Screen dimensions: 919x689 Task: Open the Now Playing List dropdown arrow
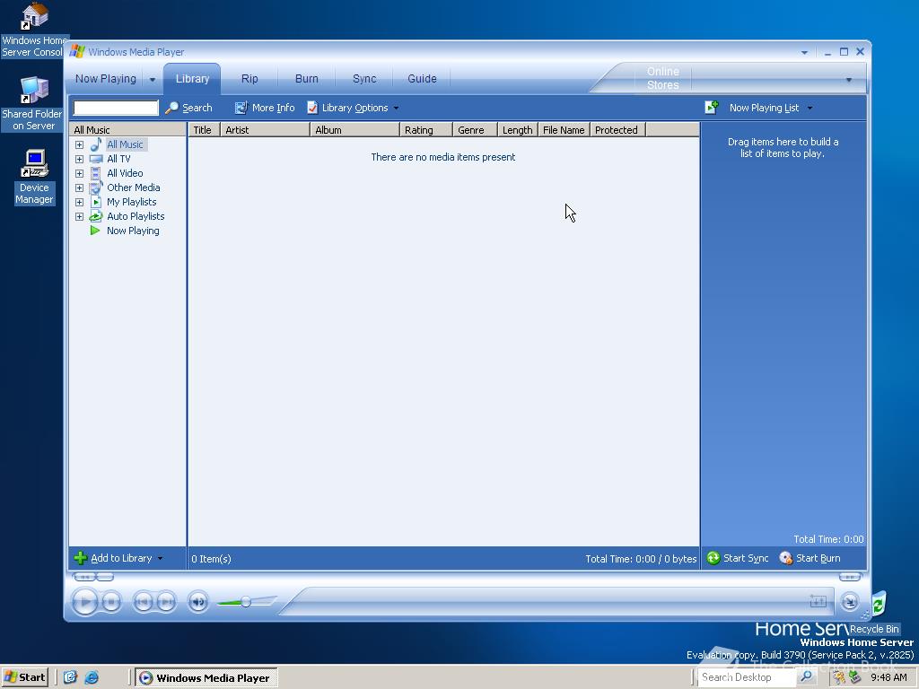coord(810,108)
